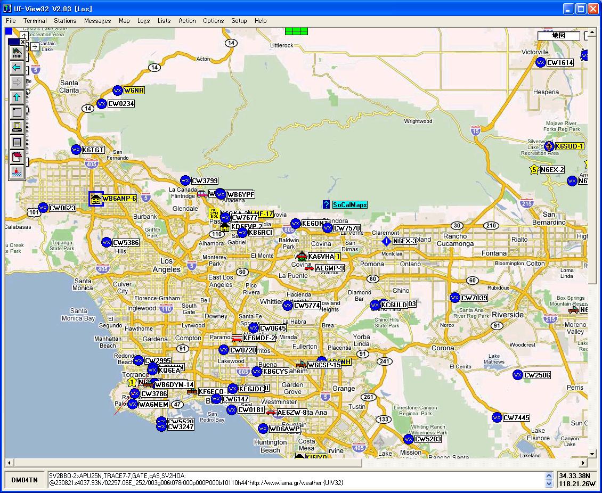
Task: Click the CW5774 WX icon
Action: [288, 306]
